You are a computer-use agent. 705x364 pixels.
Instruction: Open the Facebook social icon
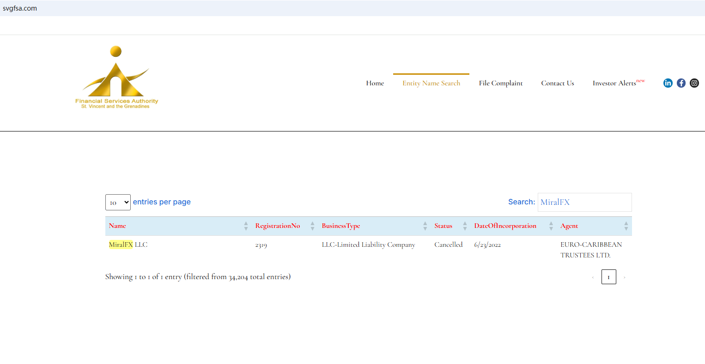(x=681, y=83)
